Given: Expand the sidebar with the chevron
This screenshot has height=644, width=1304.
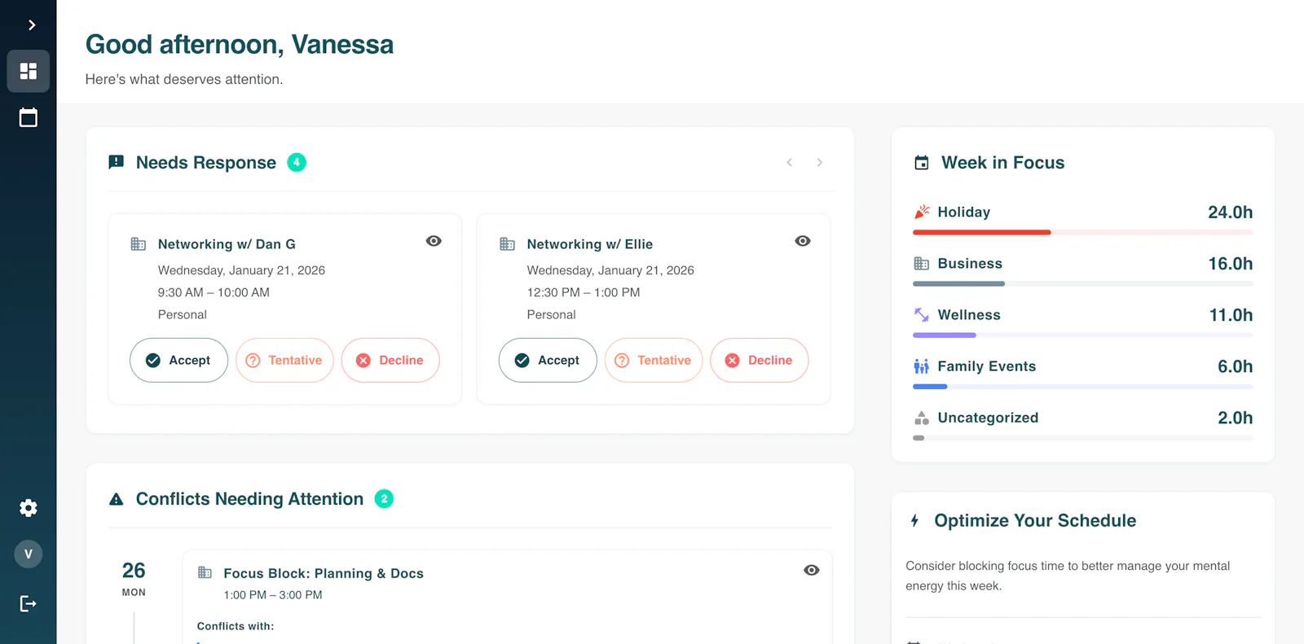Looking at the screenshot, I should 31,25.
